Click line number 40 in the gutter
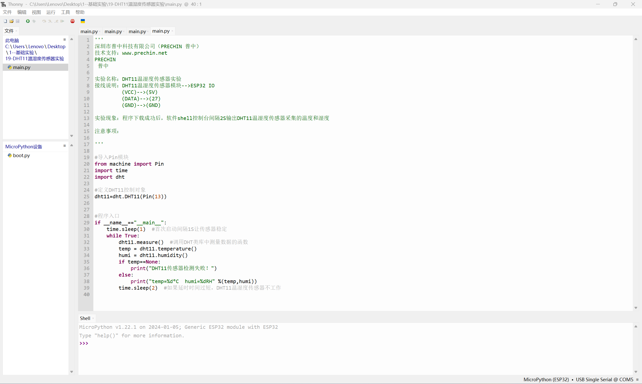This screenshot has width=642, height=384. coord(86,294)
